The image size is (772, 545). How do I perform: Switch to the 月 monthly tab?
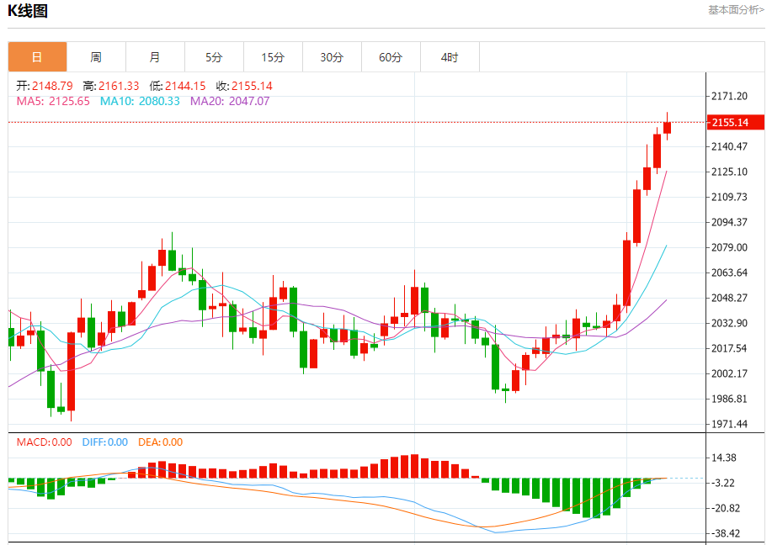[155, 57]
